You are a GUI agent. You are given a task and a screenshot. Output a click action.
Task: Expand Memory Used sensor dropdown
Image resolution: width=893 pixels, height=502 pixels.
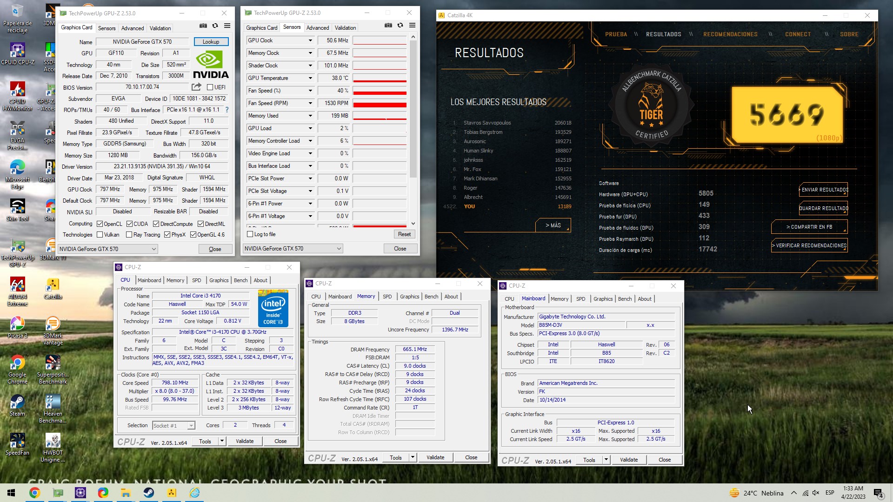[310, 116]
